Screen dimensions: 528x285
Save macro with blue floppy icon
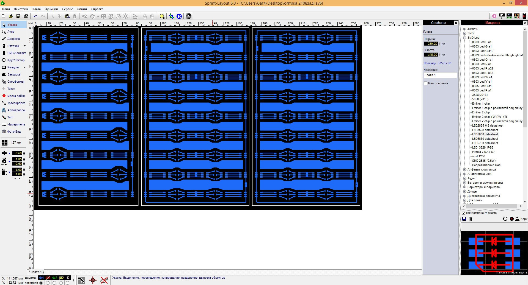464,219
